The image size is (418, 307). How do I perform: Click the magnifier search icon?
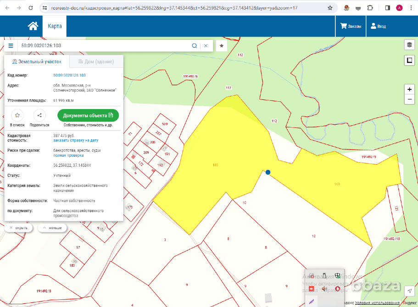(194, 46)
